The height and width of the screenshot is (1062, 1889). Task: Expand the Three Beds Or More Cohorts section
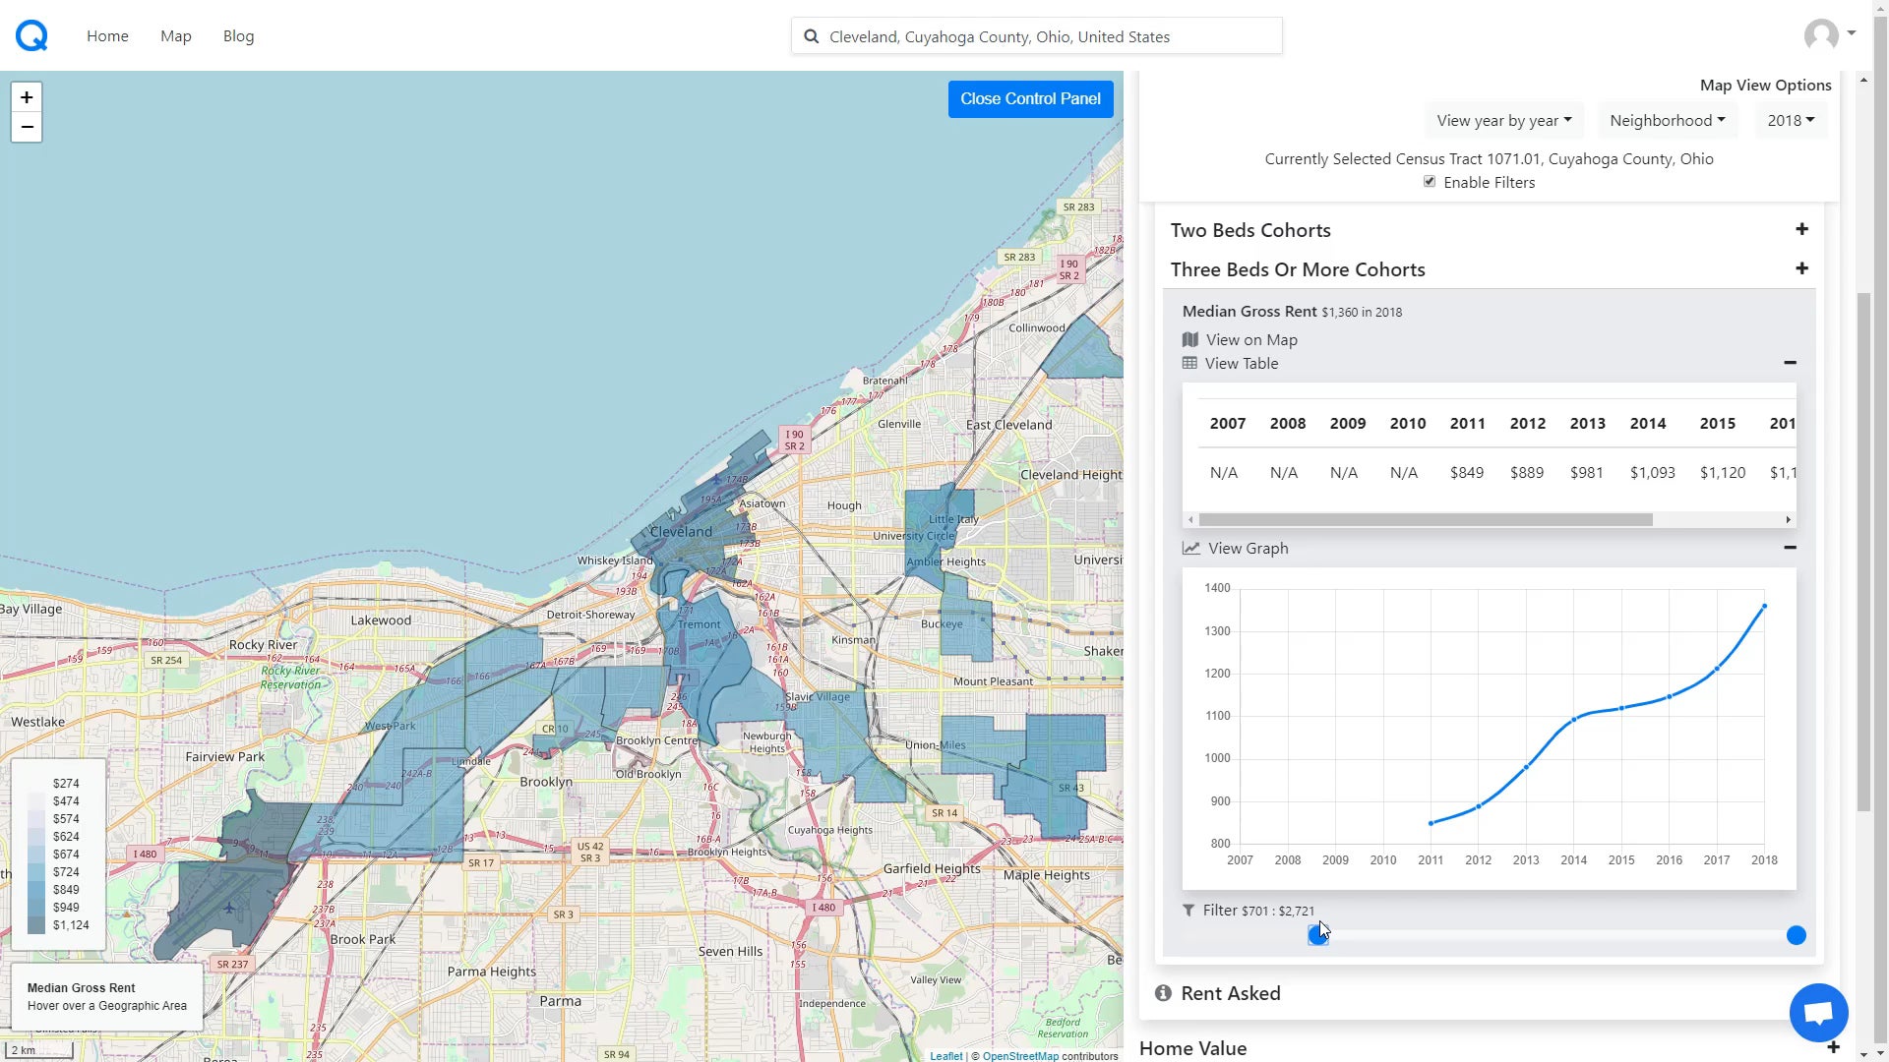(x=1800, y=268)
